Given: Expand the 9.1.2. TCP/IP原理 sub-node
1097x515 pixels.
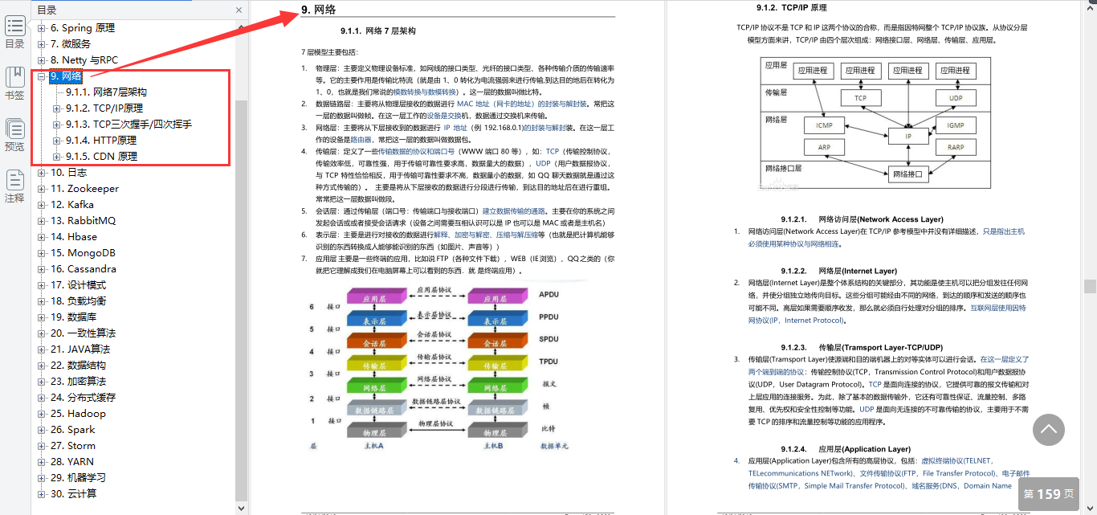Looking at the screenshot, I should (57, 108).
